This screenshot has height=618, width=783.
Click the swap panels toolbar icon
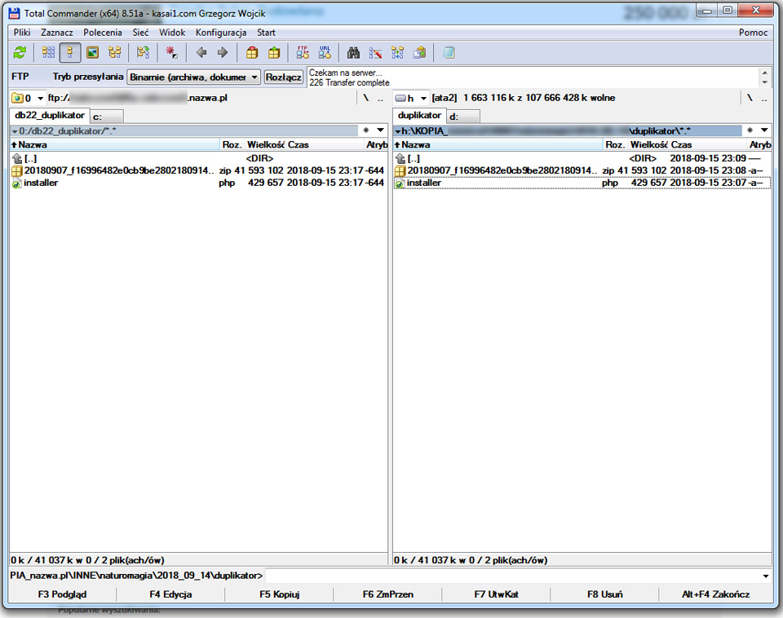tap(144, 52)
